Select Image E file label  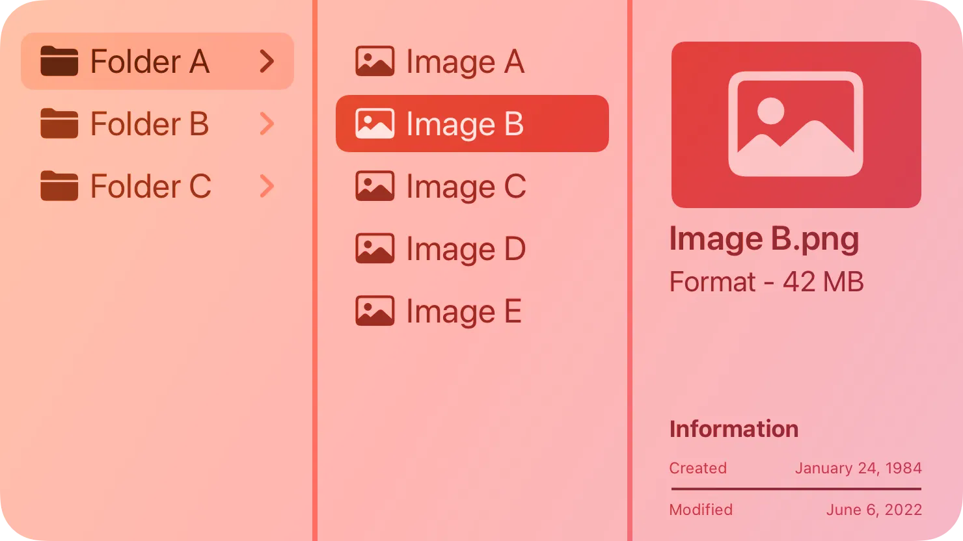pyautogui.click(x=463, y=311)
